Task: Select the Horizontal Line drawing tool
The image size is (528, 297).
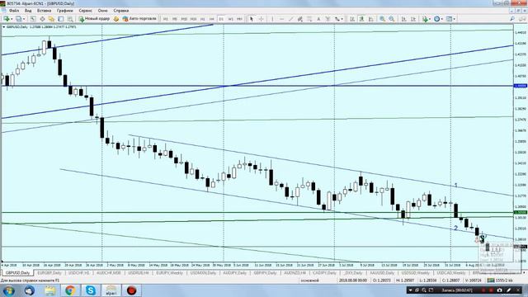Action: point(281,19)
